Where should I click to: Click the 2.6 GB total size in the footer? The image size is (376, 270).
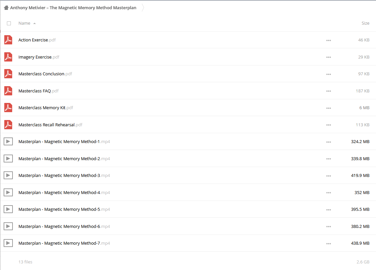[x=363, y=262]
